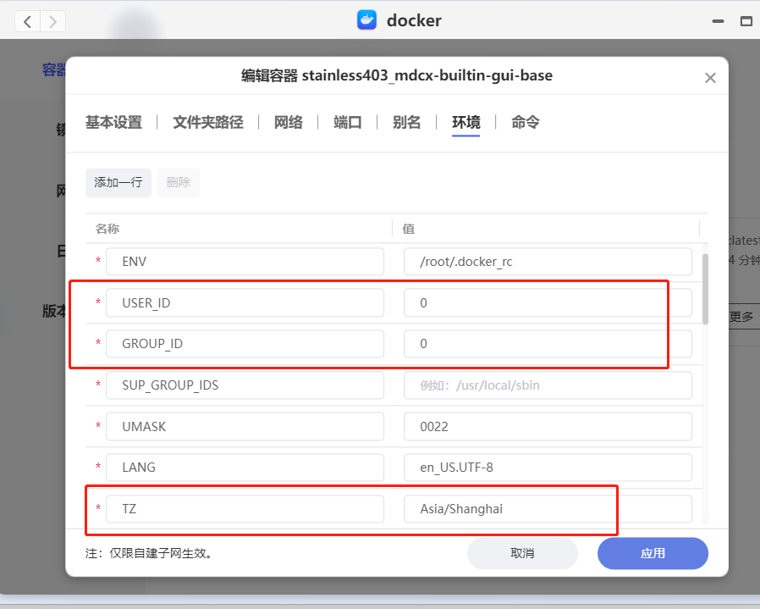The image size is (760, 609).
Task: Click the UMASK name field
Action: point(245,427)
